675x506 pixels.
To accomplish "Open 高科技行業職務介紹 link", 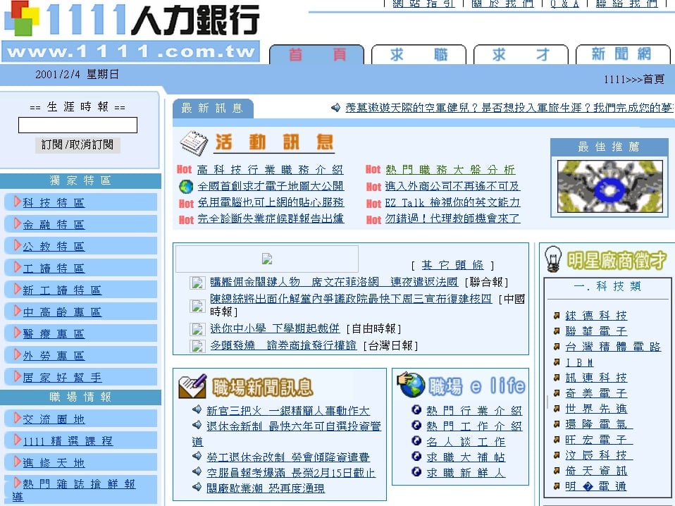I will (270, 170).
